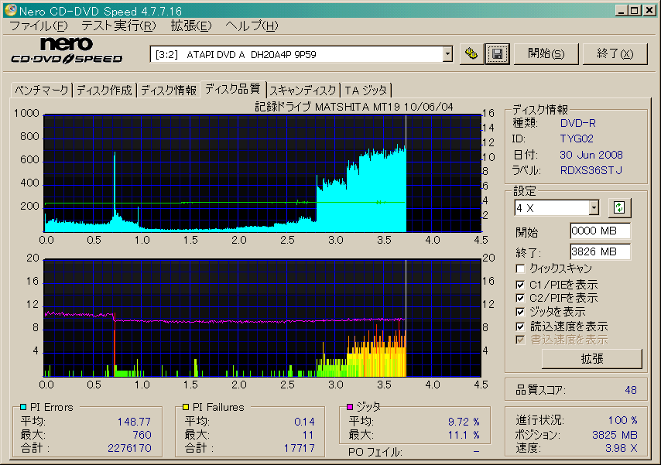Toggle the 読込速度を表示 checkbox

point(520,327)
